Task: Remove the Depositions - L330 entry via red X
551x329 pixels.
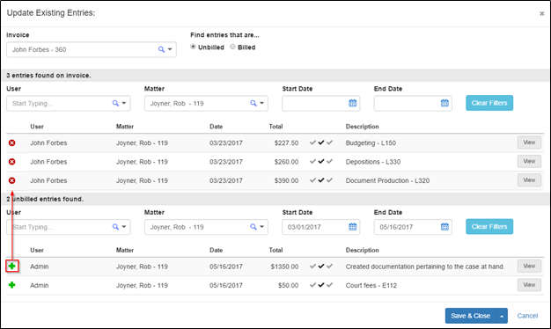Action: pos(12,162)
